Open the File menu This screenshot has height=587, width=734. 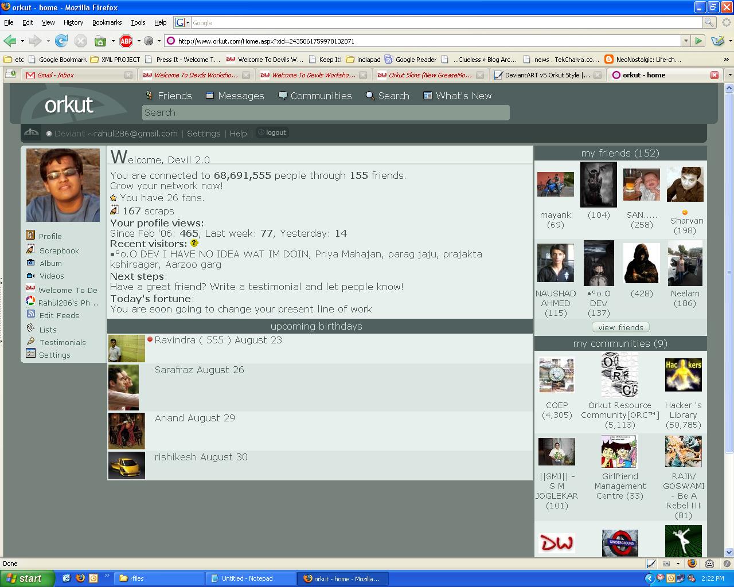tap(9, 22)
